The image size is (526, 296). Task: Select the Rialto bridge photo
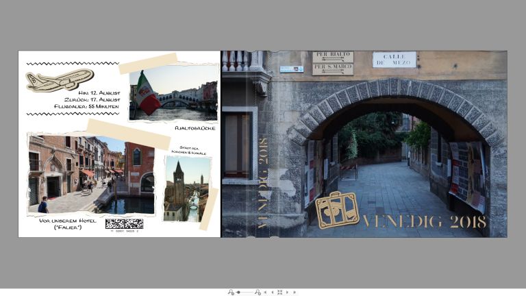(x=173, y=93)
